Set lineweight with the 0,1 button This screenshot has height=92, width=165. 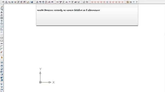(x=95, y=2)
